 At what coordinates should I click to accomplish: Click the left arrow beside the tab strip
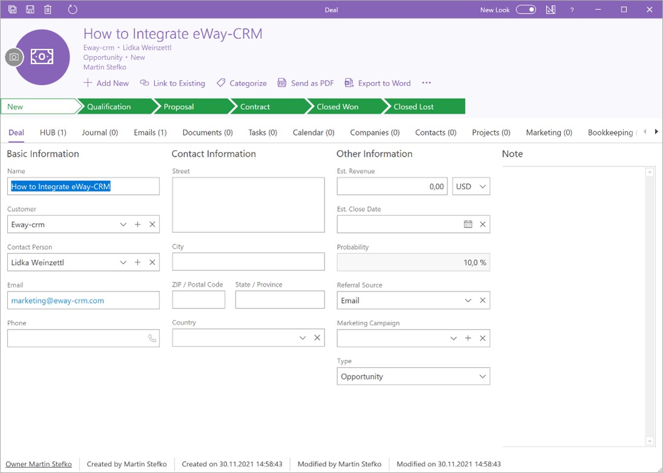click(x=645, y=132)
